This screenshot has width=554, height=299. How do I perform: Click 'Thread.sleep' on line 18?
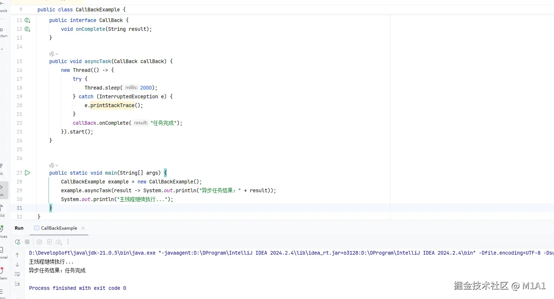coord(102,88)
